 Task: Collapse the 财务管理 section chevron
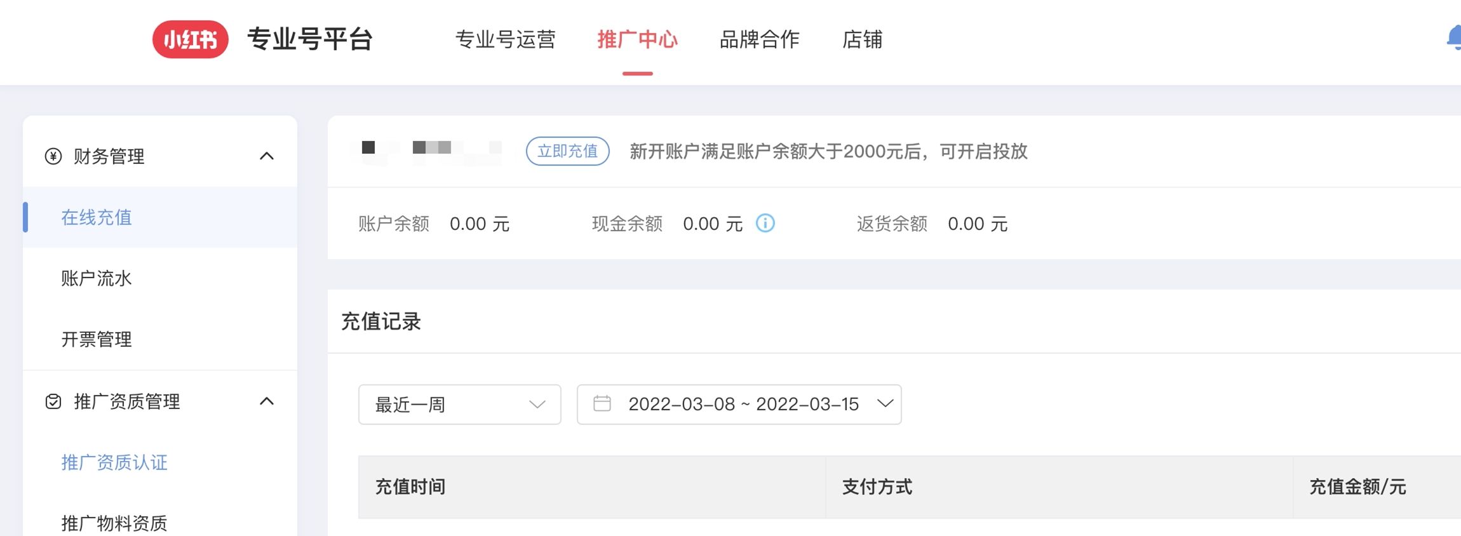click(x=267, y=156)
